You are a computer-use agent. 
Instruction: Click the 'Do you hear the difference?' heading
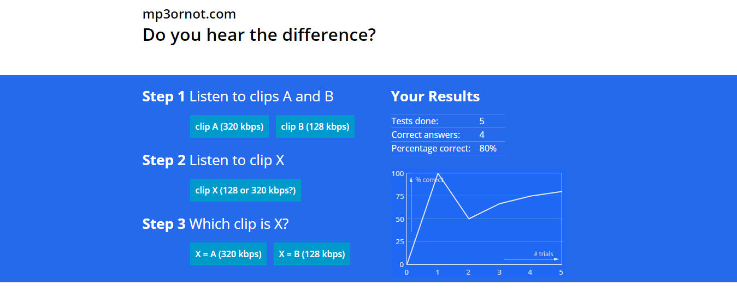tap(259, 35)
